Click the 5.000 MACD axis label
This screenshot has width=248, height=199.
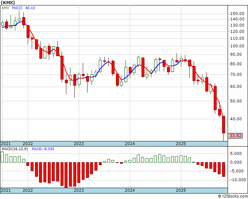tap(236, 153)
